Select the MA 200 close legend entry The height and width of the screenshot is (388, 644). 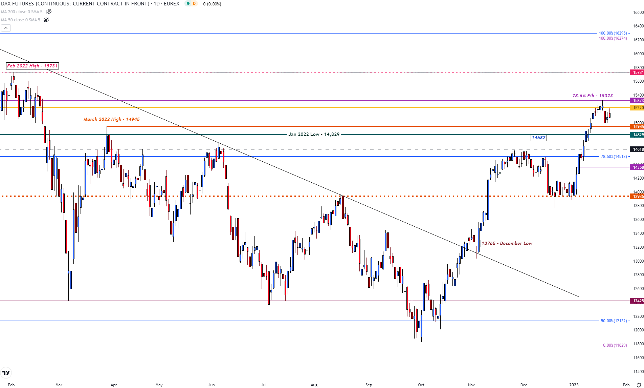[22, 12]
